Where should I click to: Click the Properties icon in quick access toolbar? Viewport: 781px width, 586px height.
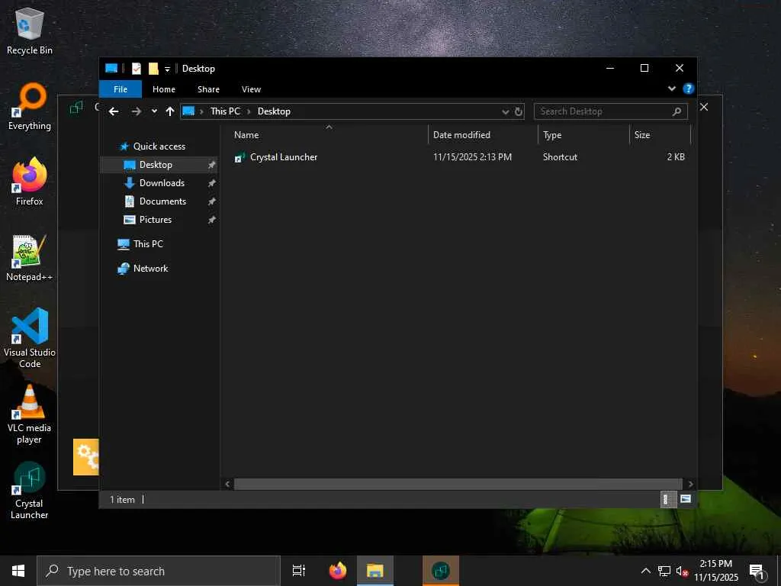[136, 68]
